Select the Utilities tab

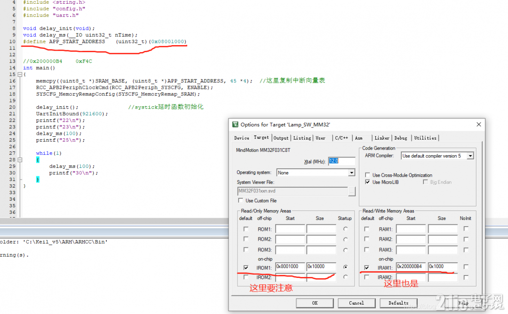coord(425,138)
